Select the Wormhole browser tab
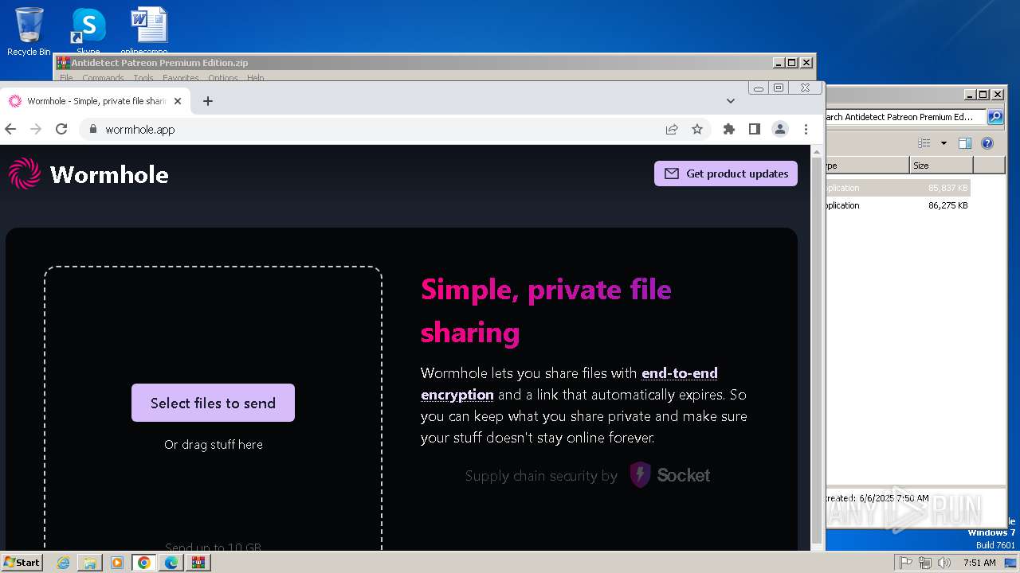The height and width of the screenshot is (573, 1020). pos(96,101)
